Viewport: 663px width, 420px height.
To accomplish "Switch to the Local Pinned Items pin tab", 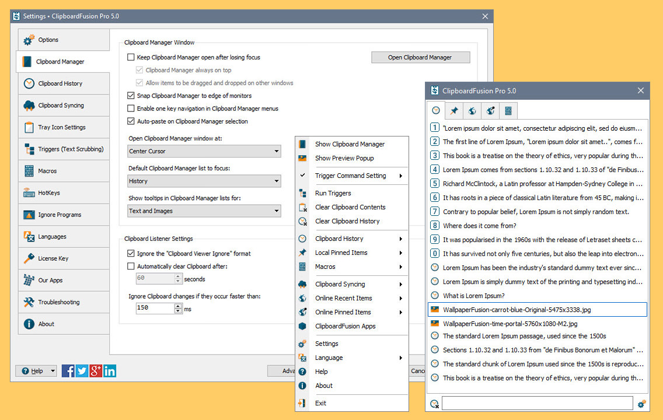I will 454,110.
